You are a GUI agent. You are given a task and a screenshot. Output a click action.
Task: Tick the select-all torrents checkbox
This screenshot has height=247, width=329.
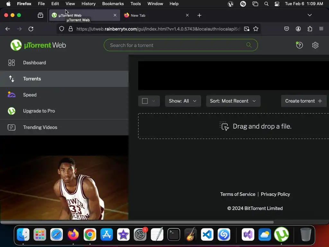coord(145,101)
